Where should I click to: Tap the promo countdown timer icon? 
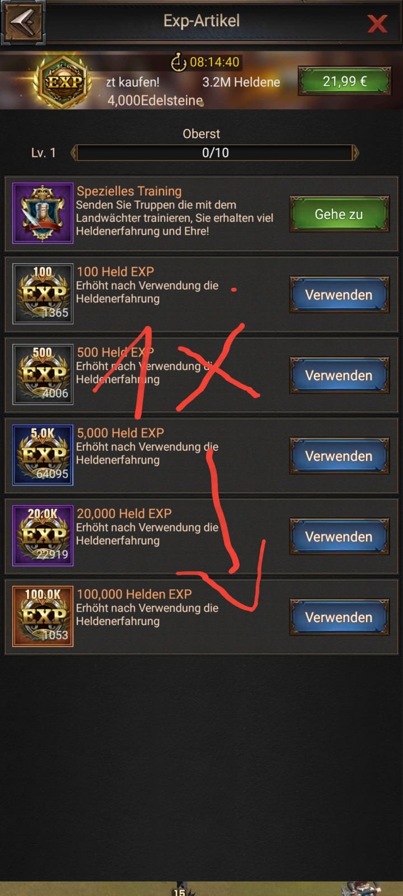[x=178, y=62]
